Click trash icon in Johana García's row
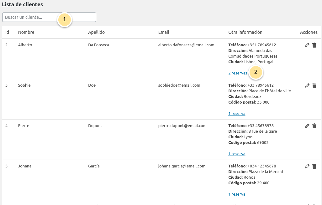The image size is (322, 205). 314,166
